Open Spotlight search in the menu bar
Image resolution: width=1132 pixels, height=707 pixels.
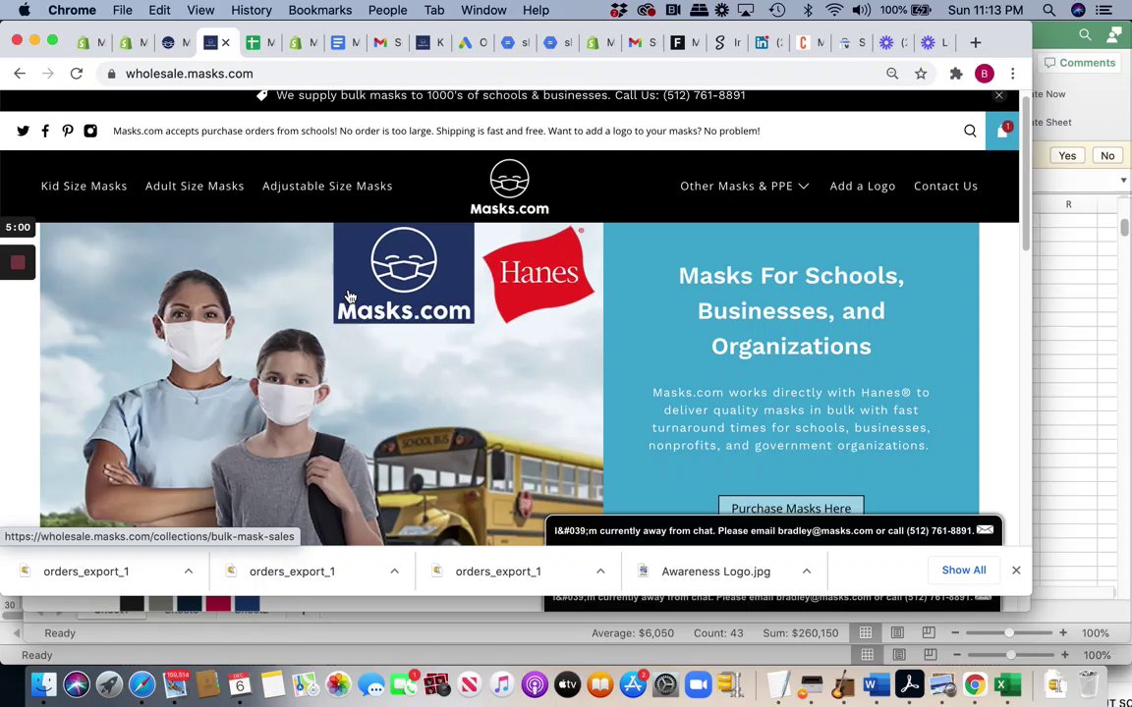(x=1049, y=10)
